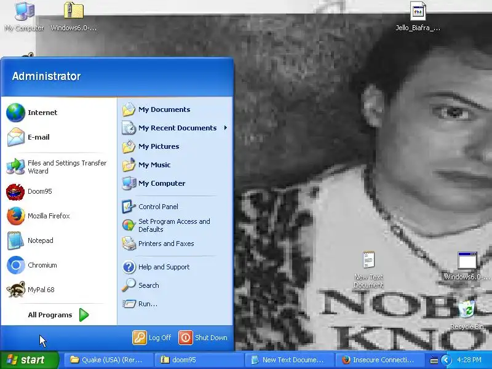Select the Recycle Bin desktop icon
Screen dimensions: 492x369
coord(467,314)
